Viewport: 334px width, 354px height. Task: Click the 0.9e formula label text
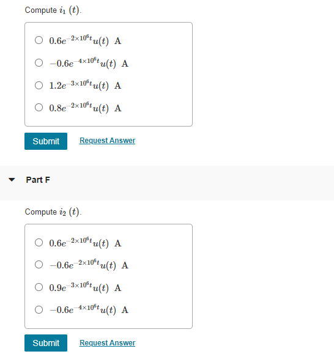(x=85, y=287)
